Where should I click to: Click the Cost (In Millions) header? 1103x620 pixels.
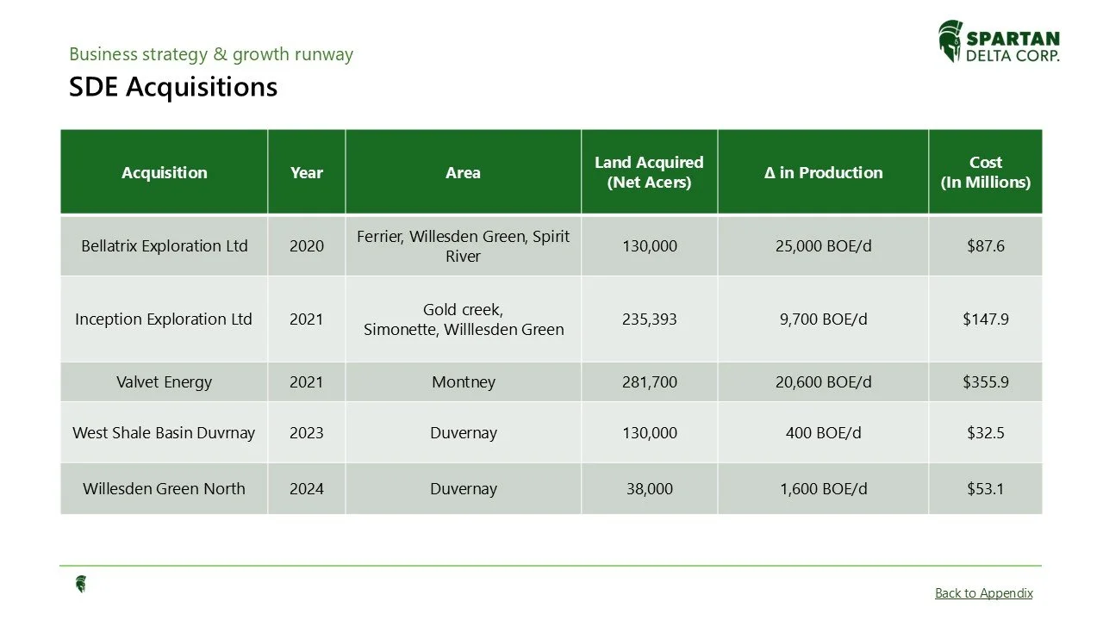click(985, 171)
